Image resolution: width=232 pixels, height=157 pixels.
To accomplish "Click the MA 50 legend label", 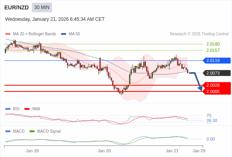I will 74,34.
